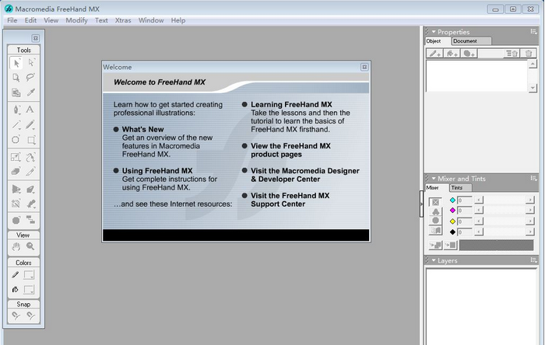Click the fill color bucket icon

[x=16, y=289]
